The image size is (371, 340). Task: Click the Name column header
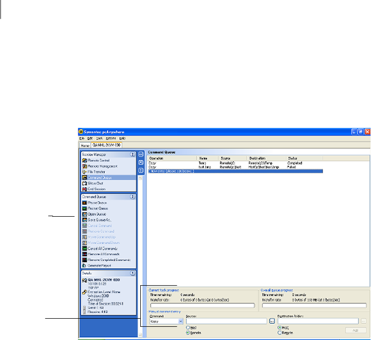point(207,158)
